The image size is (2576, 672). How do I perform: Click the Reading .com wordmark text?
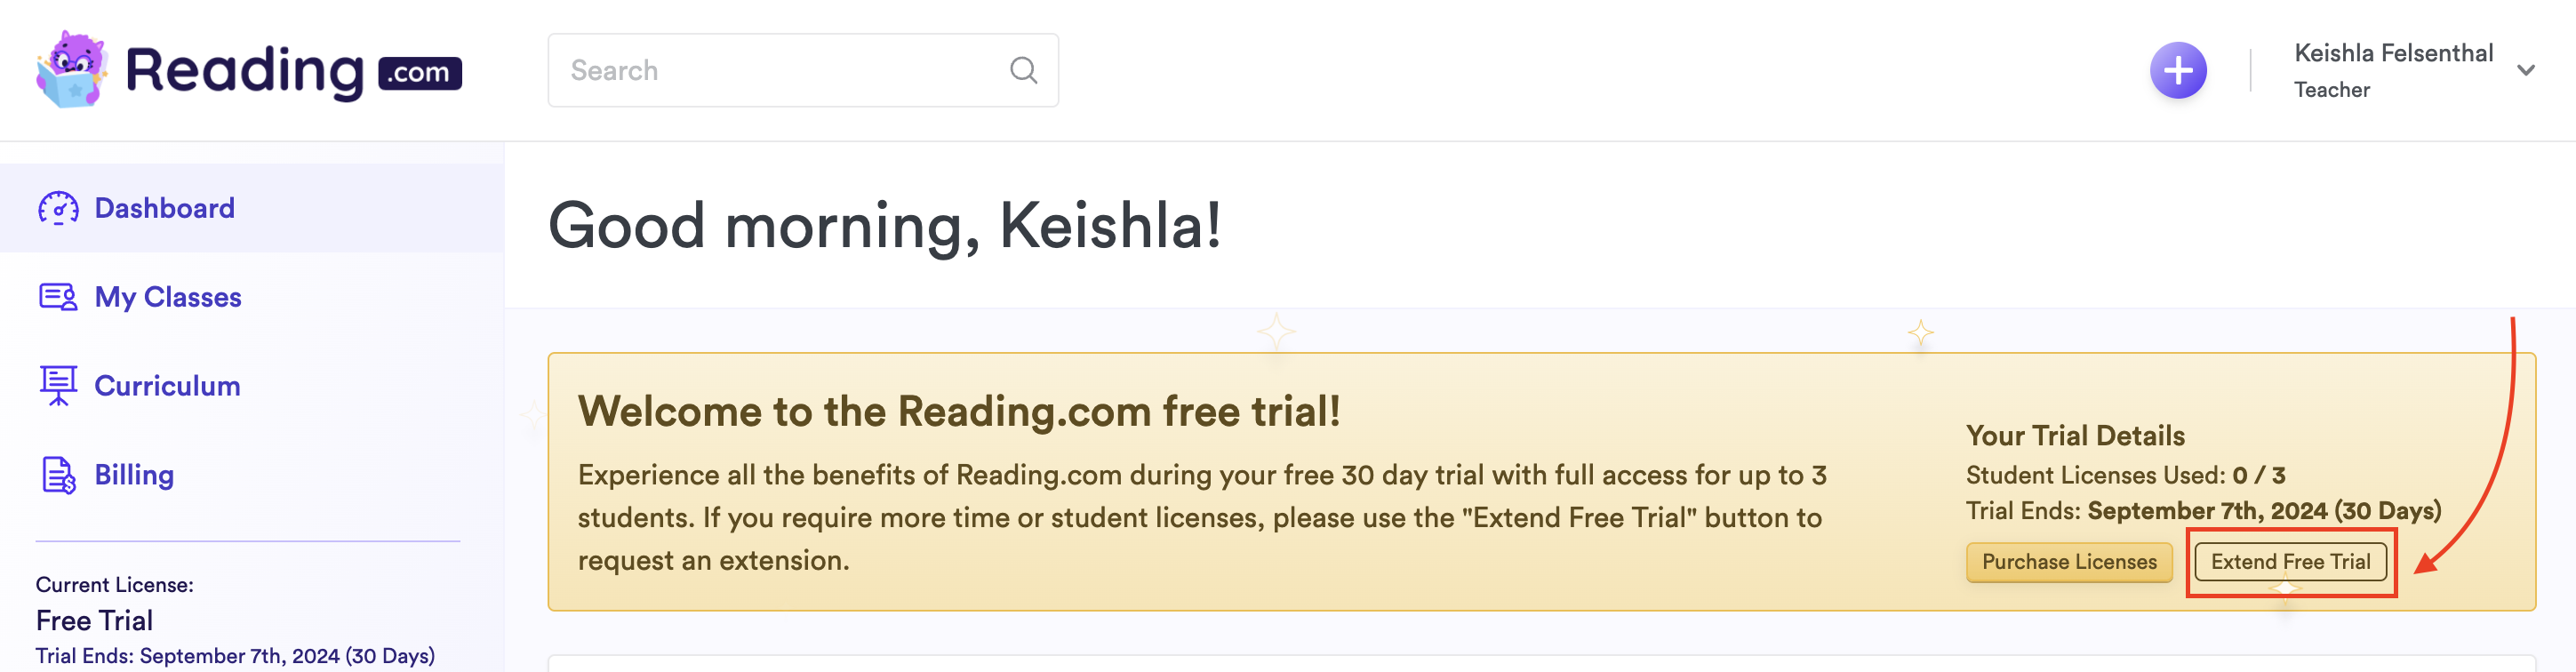pyautogui.click(x=293, y=72)
